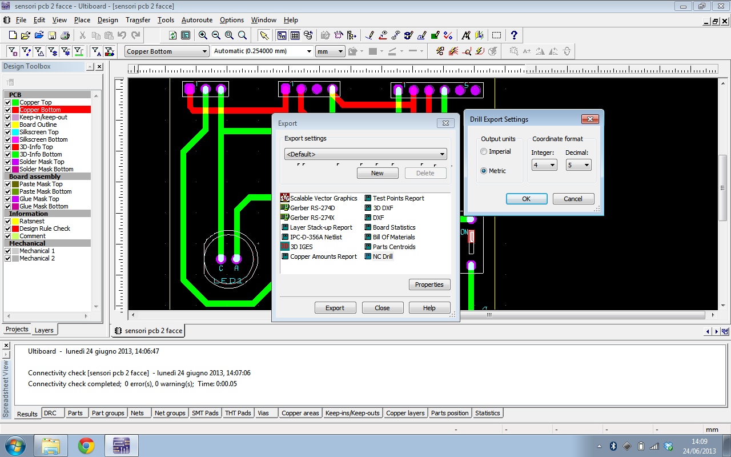Switch to the Copper areas tab
The width and height of the screenshot is (731, 457).
coord(300,413)
